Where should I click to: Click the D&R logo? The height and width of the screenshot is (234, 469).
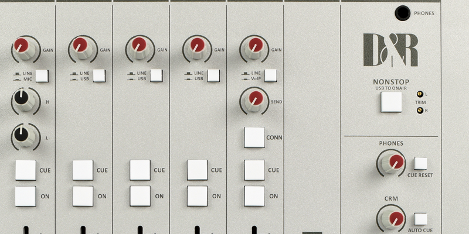click(390, 50)
